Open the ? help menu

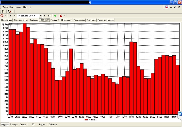(x=30, y=7)
